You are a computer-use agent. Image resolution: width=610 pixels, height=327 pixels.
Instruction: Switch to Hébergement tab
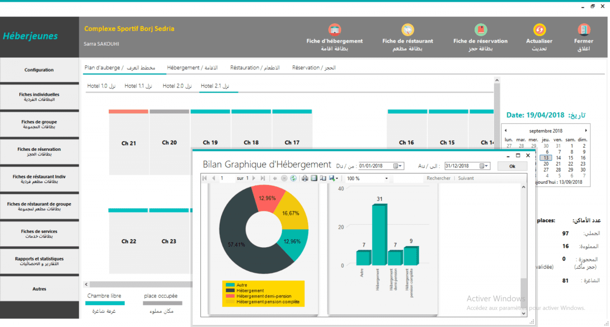pos(192,68)
